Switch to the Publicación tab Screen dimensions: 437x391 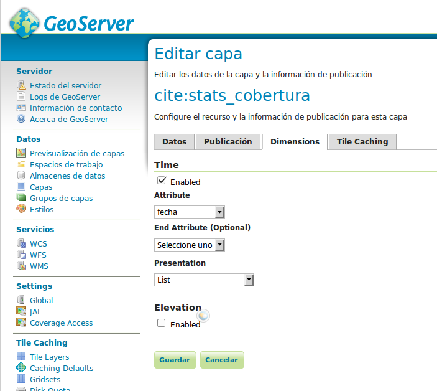[228, 142]
